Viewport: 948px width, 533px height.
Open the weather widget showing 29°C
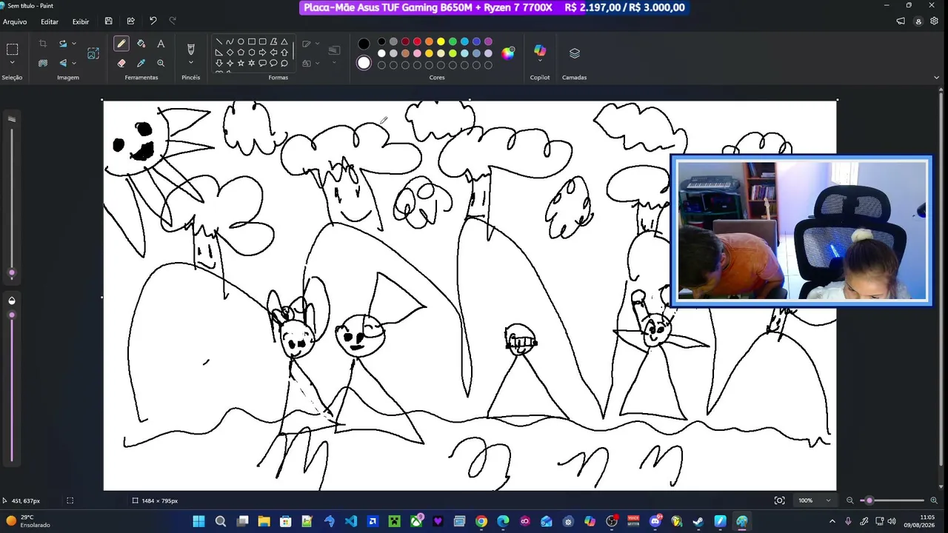point(28,521)
